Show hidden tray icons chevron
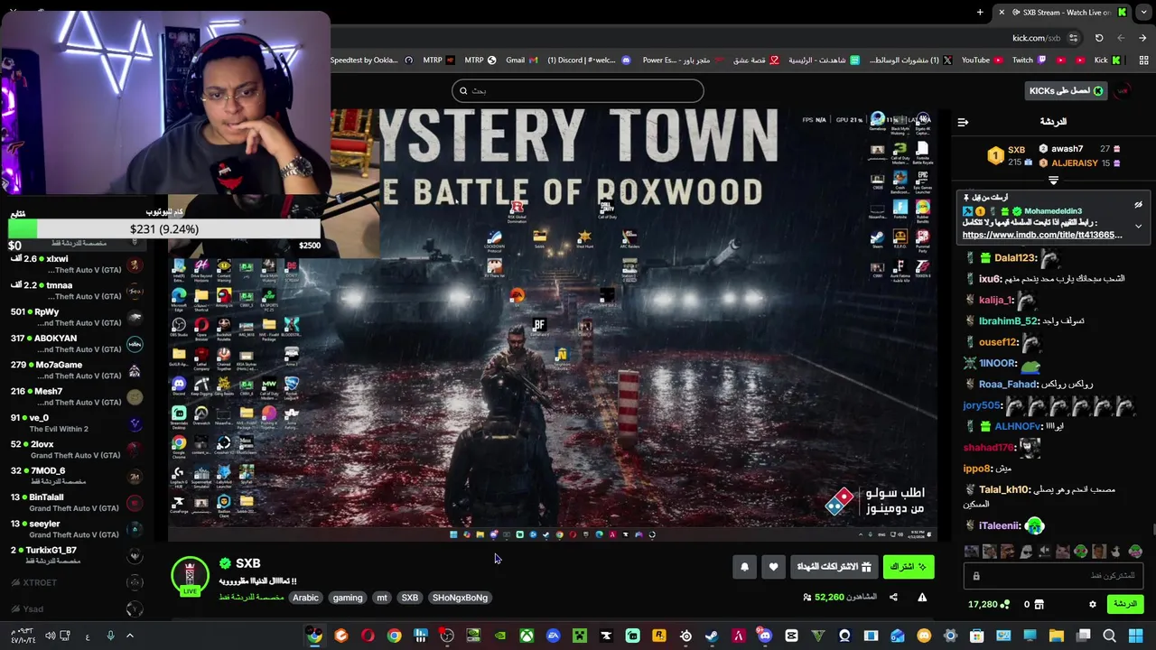This screenshot has height=650, width=1156. (129, 636)
